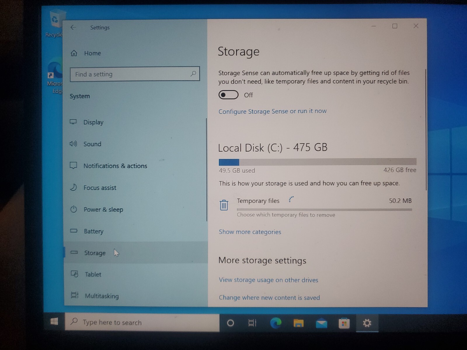This screenshot has width=467, height=350.
Task: Click the Local Disk (C:) usage bar
Action: tap(318, 162)
